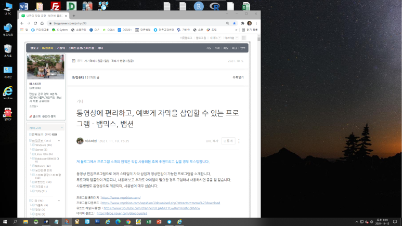Bookmark this page with the star

coord(235,23)
